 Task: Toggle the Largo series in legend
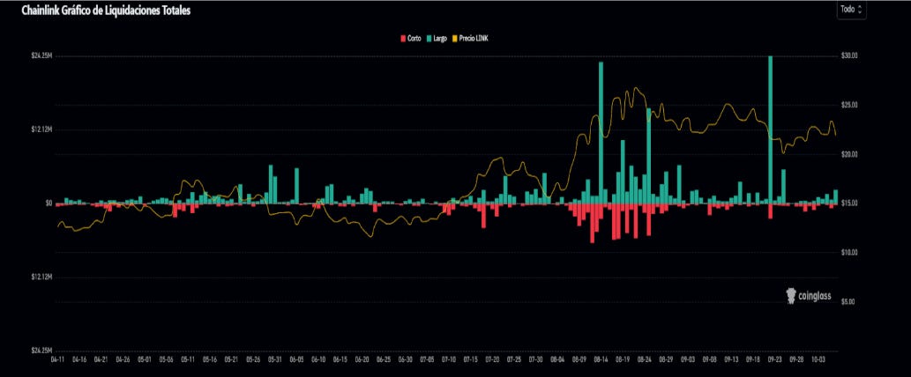(437, 38)
